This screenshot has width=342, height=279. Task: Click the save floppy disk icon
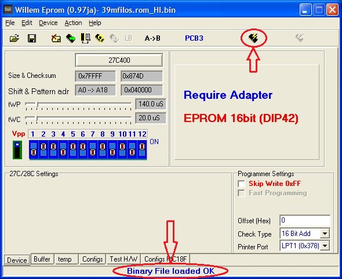pos(32,38)
